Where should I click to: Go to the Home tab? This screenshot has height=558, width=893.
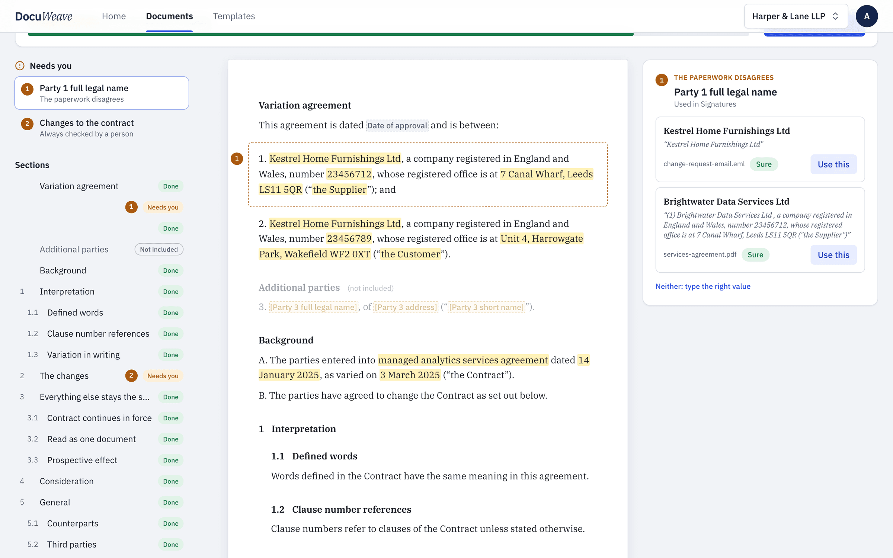[x=114, y=16]
